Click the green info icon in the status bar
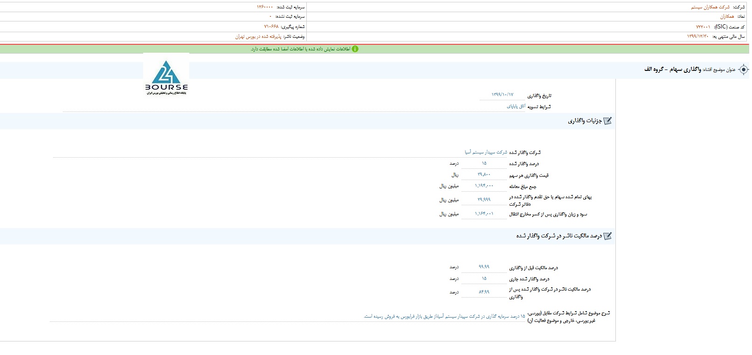This screenshot has height=355, width=752. [355, 49]
